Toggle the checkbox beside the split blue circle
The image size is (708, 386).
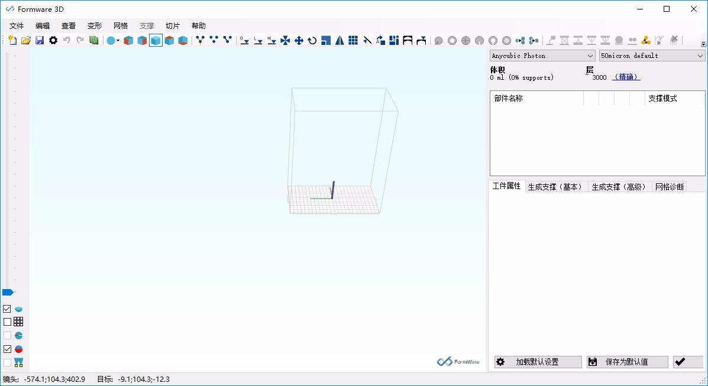(x=7, y=335)
